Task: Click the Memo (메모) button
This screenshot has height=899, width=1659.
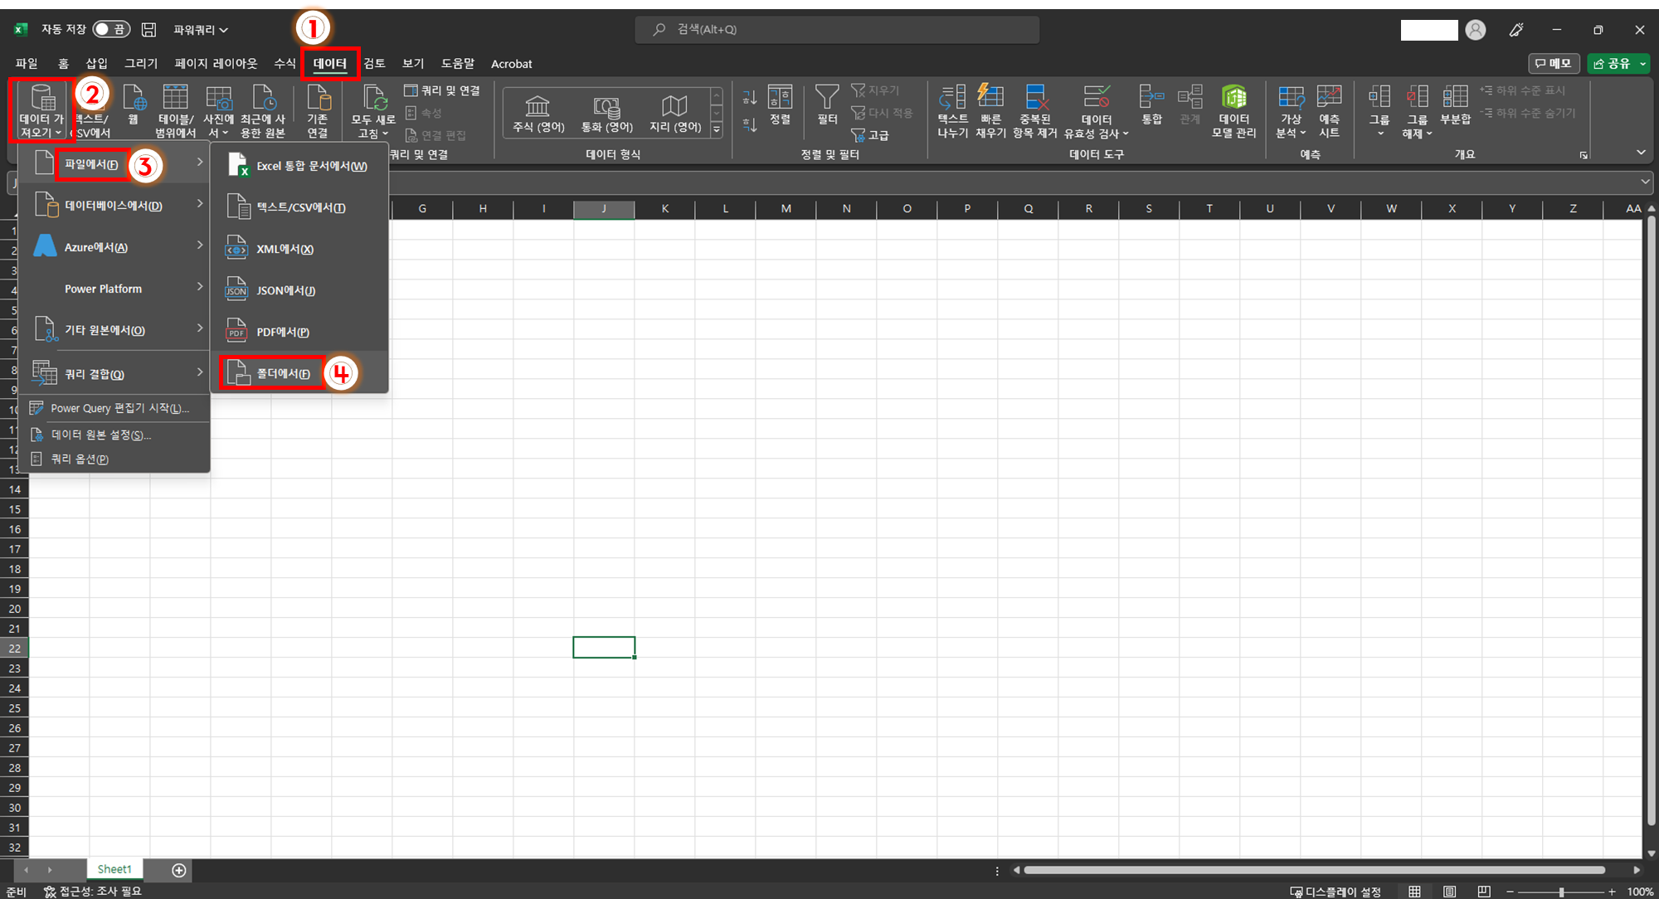Action: click(x=1553, y=64)
